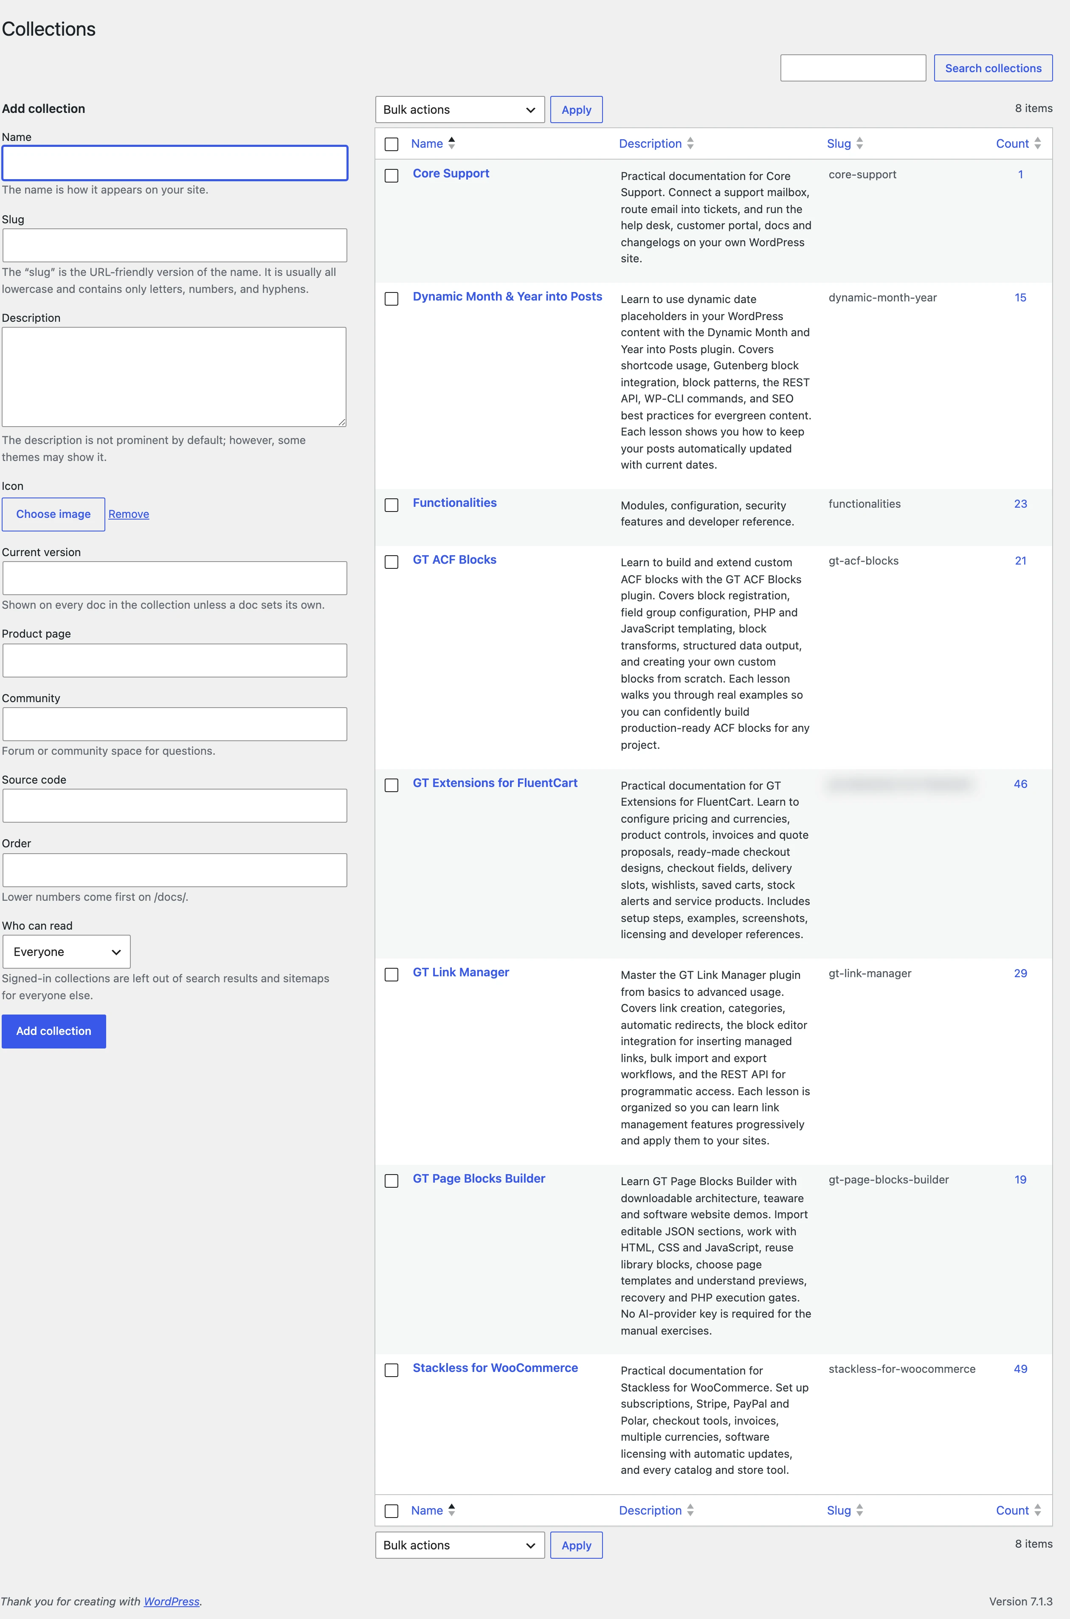Open the WordPress footer link
1070x1619 pixels.
[x=171, y=1601]
